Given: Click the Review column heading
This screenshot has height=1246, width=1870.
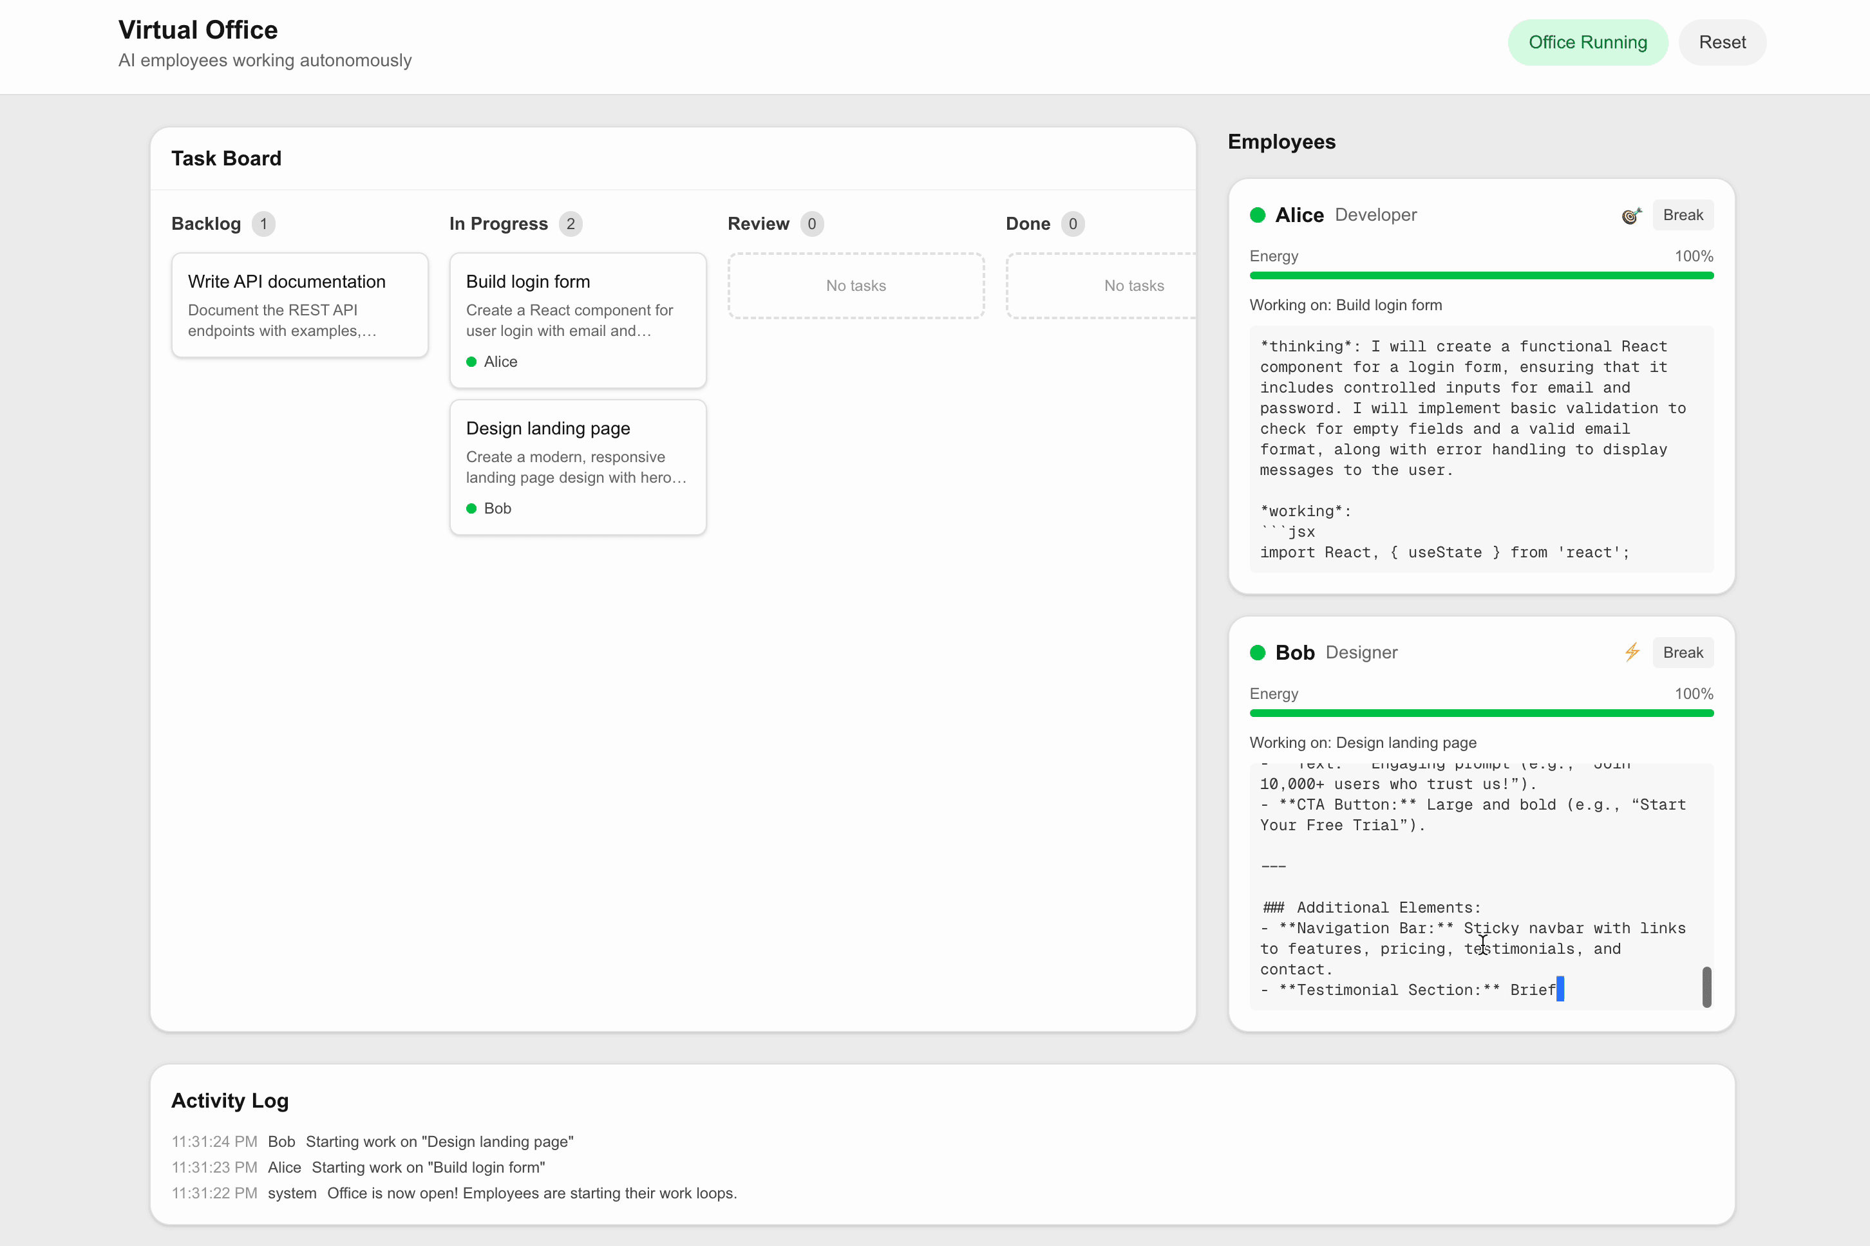Looking at the screenshot, I should point(759,224).
